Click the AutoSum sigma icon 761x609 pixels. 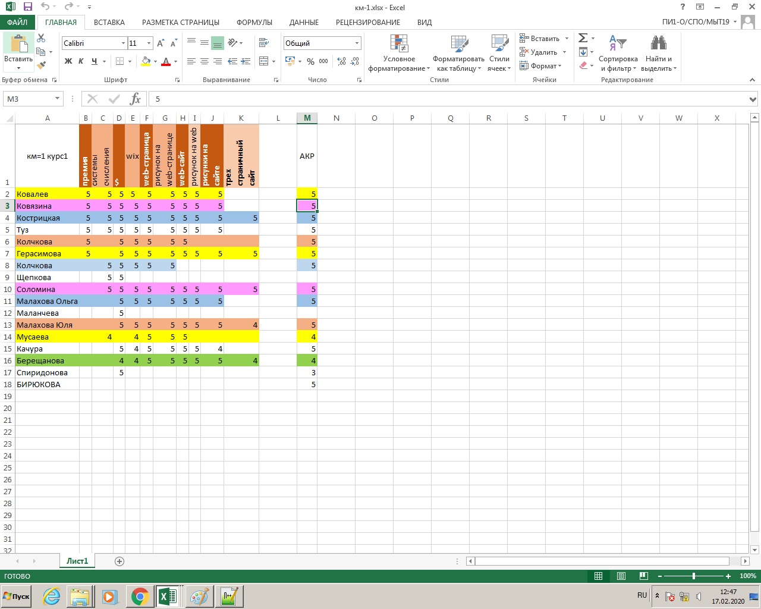(583, 38)
